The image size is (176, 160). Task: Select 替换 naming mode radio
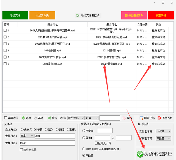35,130
